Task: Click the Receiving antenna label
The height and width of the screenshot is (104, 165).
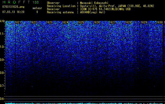Action: tap(60, 12)
